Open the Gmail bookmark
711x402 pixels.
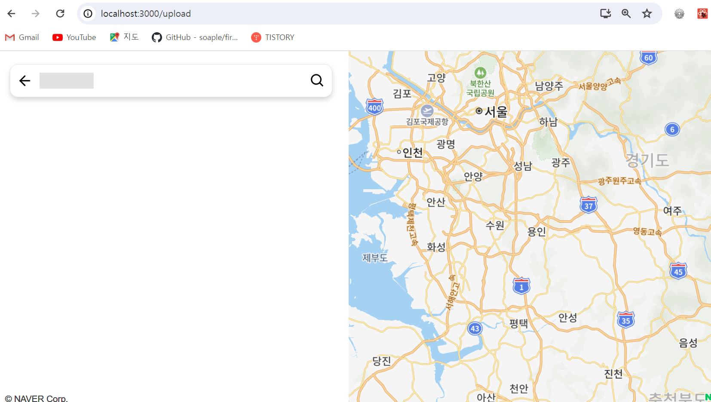point(22,37)
